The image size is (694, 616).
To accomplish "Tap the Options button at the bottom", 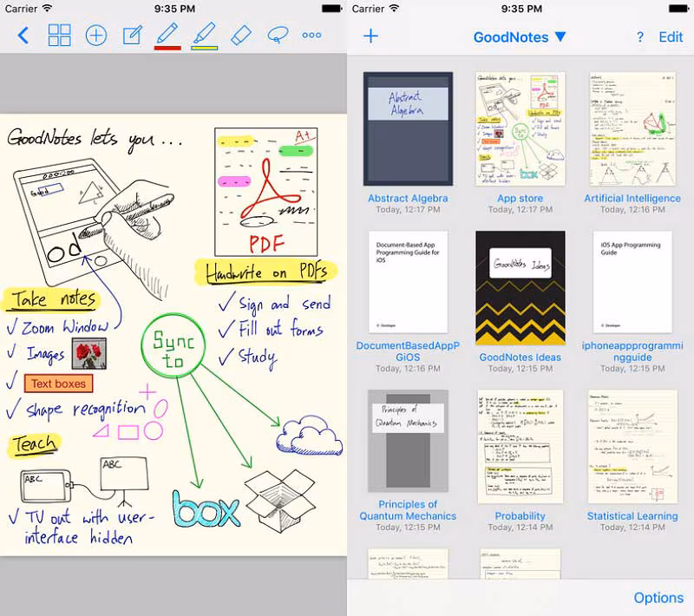I will pos(658,598).
